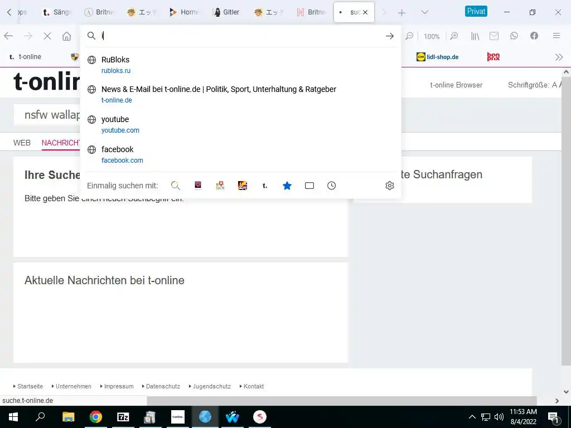This screenshot has width=571, height=428.
Task: Reset zoom by clicking 100%
Action: point(432,36)
